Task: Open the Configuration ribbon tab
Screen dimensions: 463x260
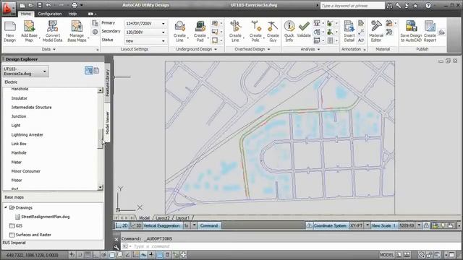Action: click(50, 14)
